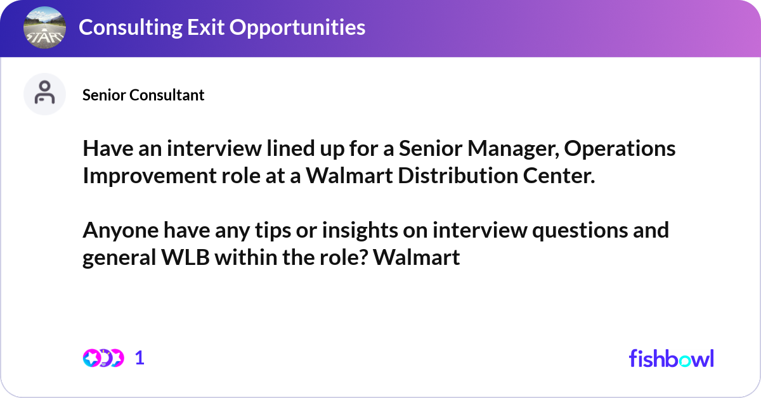This screenshot has width=761, height=398.
Task: Toggle the user avatar badge visibility
Action: point(44,94)
